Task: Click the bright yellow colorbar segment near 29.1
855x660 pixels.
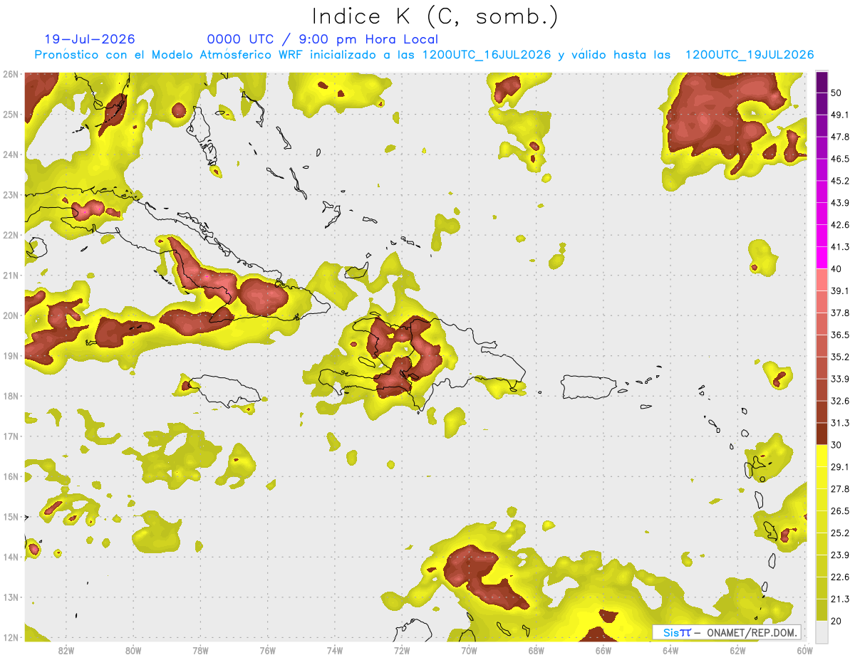Action: [822, 456]
